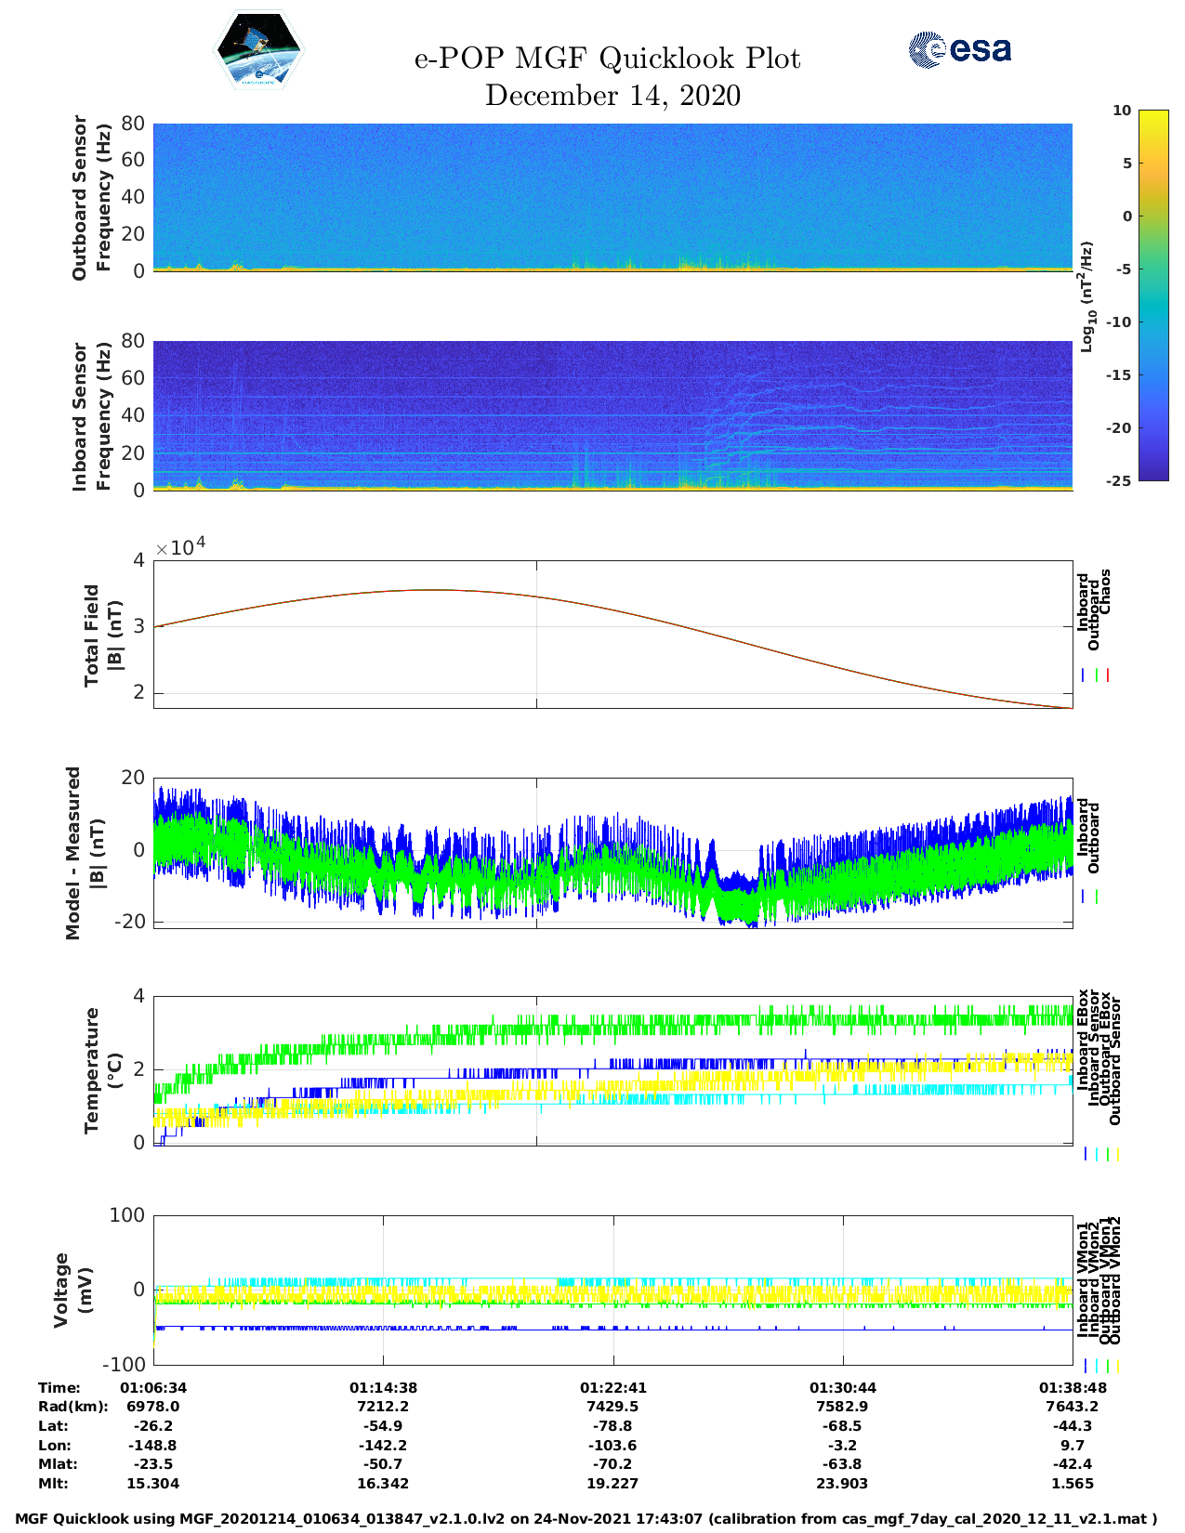The height and width of the screenshot is (1533, 1185).
Task: Click the red Chaos legend marker
Action: coord(1108,675)
